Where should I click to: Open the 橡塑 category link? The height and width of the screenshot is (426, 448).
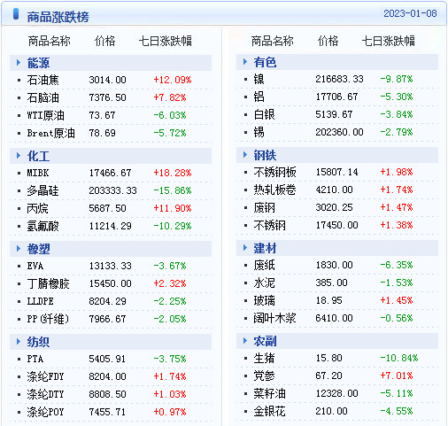coord(38,249)
